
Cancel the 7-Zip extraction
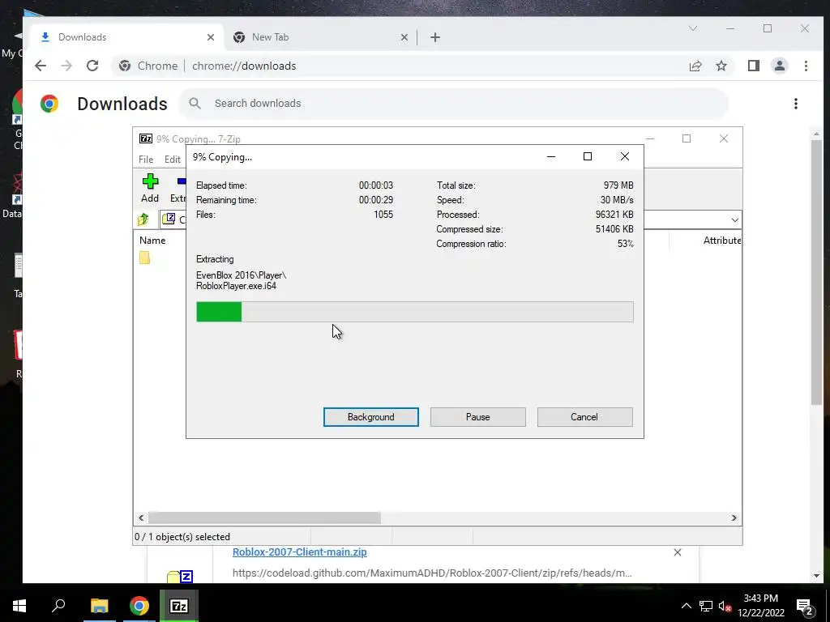pos(584,417)
